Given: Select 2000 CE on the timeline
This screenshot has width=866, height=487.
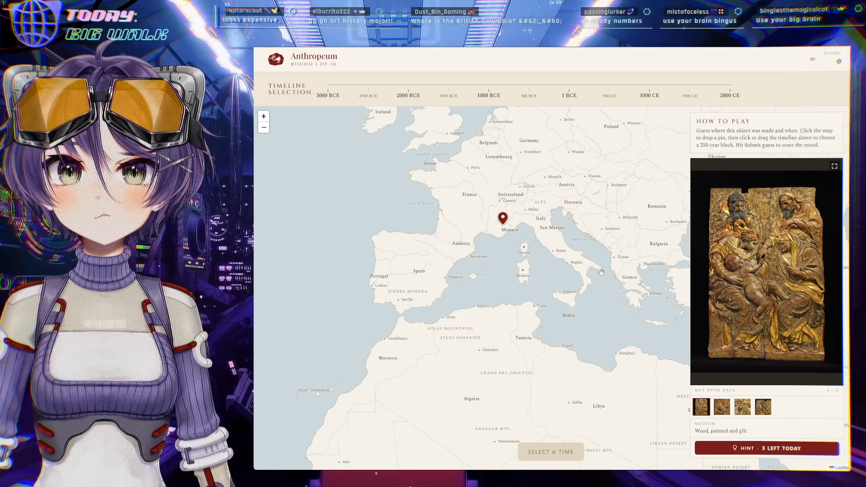Looking at the screenshot, I should 730,96.
